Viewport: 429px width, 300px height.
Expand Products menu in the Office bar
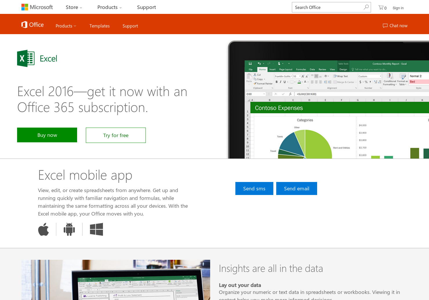pos(66,26)
